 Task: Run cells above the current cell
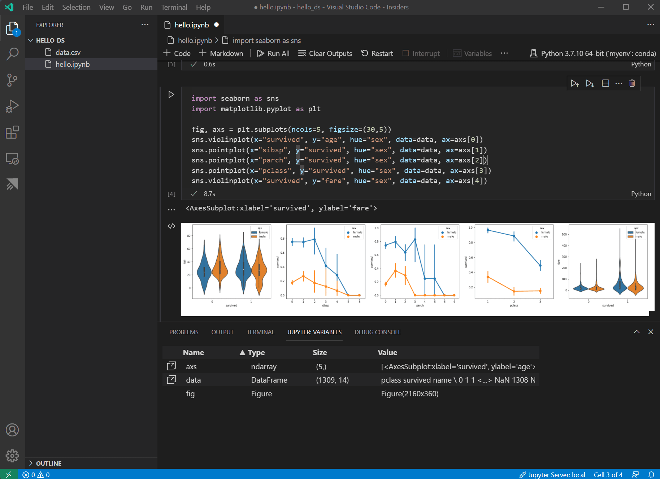[575, 83]
